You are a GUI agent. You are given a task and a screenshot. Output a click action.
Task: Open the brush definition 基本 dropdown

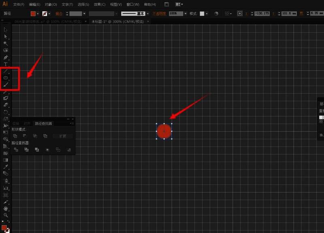point(148,13)
